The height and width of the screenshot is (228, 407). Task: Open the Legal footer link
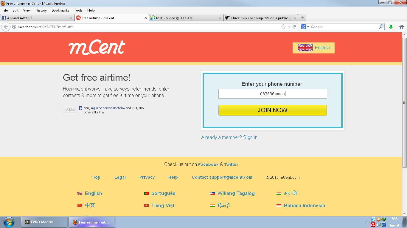(120, 177)
